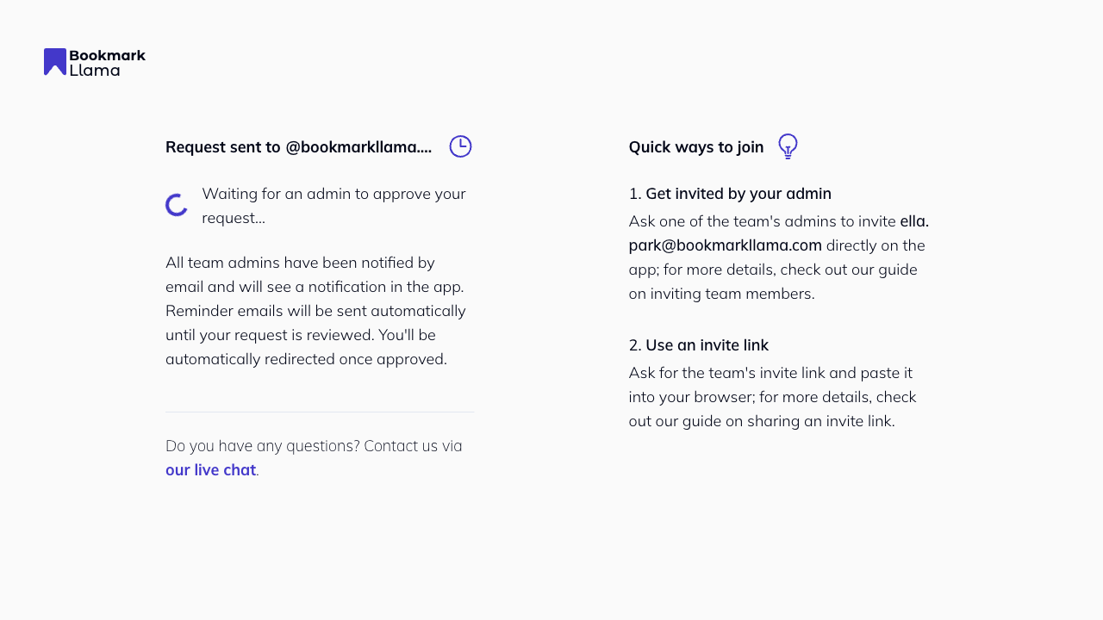1103x620 pixels.
Task: Click the Ask one of the team's admins sentence
Action: [763, 221]
